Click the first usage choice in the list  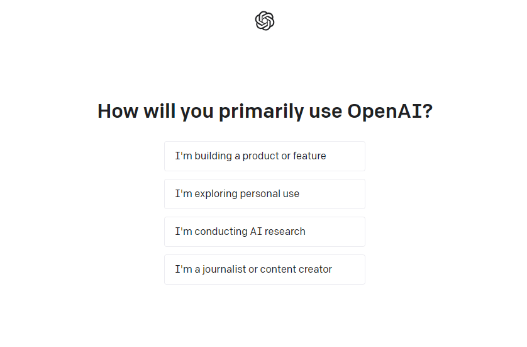tap(264, 156)
